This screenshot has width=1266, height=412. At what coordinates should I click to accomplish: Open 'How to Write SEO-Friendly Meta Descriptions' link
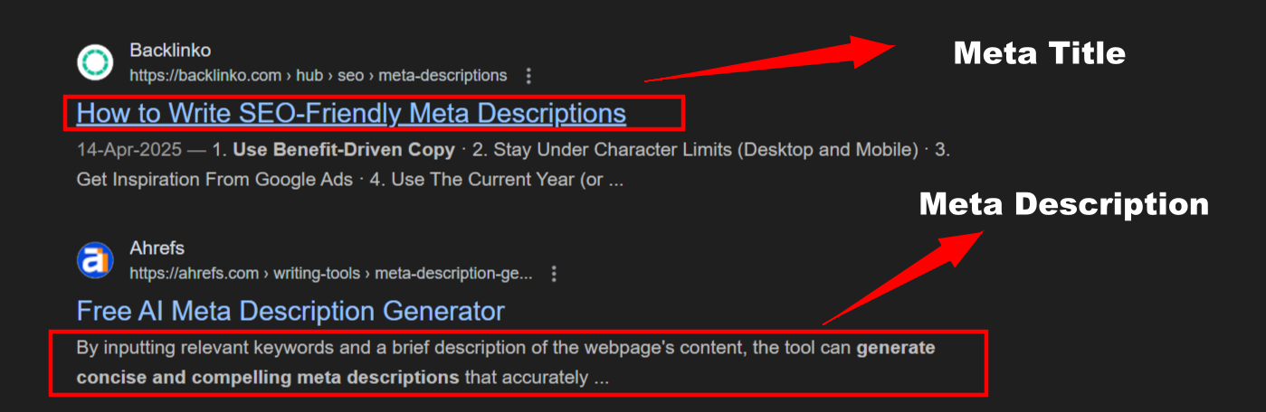(351, 114)
